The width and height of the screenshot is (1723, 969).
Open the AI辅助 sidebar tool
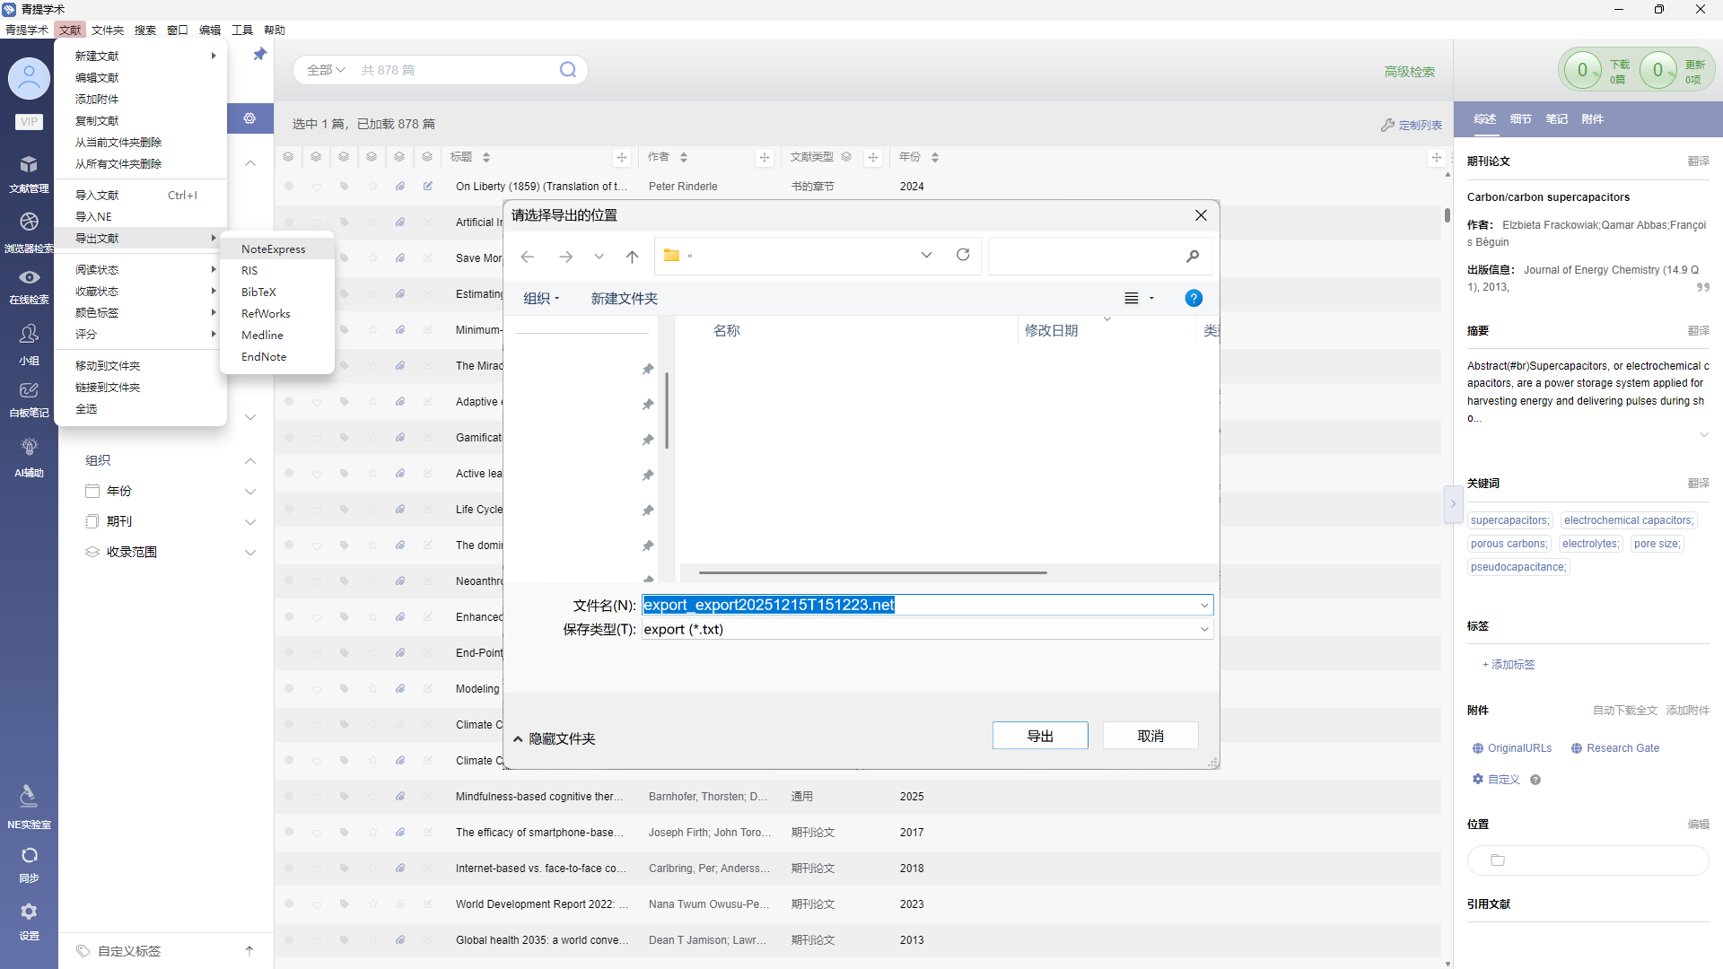point(29,448)
